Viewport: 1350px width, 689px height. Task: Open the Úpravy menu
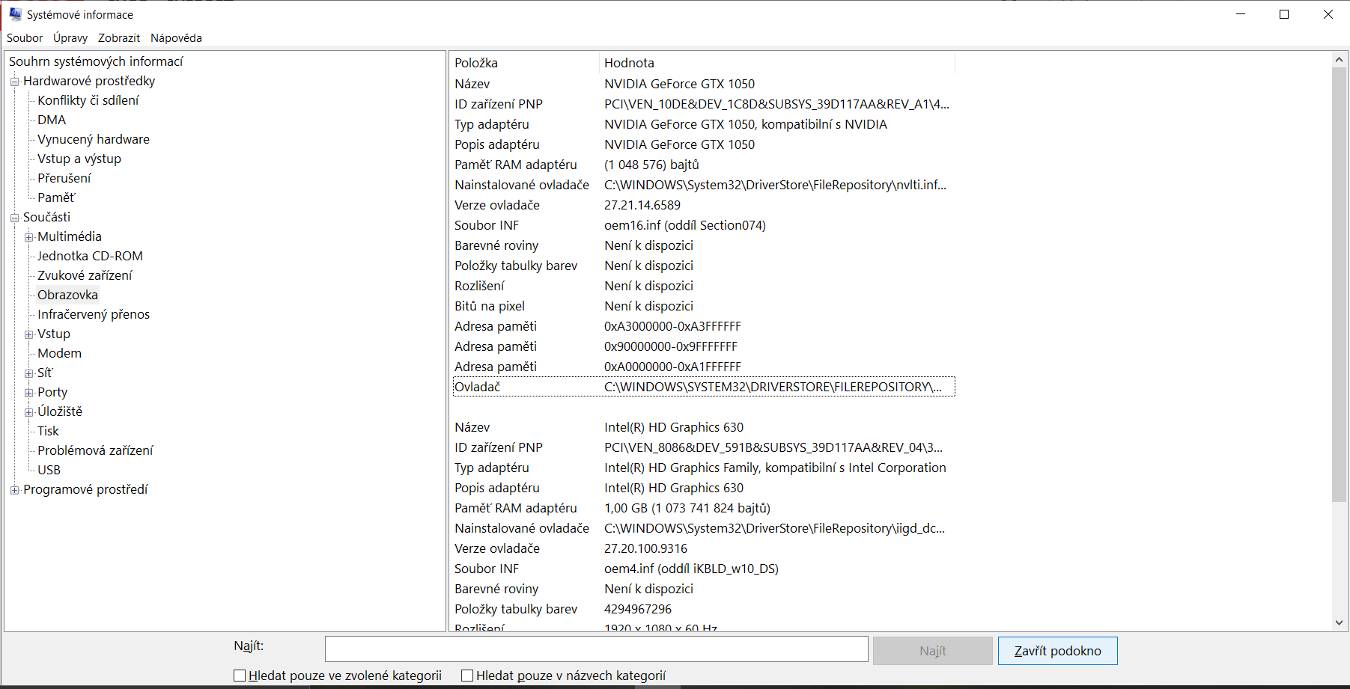tap(70, 38)
